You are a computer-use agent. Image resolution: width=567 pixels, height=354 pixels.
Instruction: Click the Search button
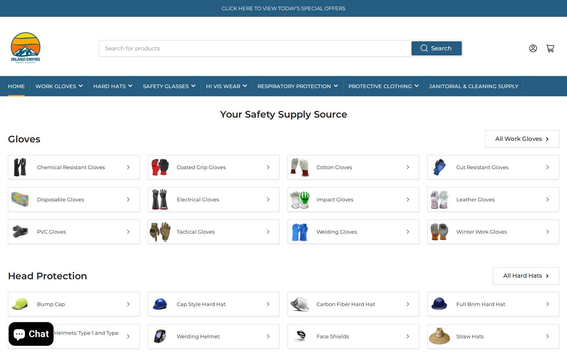pyautogui.click(x=437, y=48)
